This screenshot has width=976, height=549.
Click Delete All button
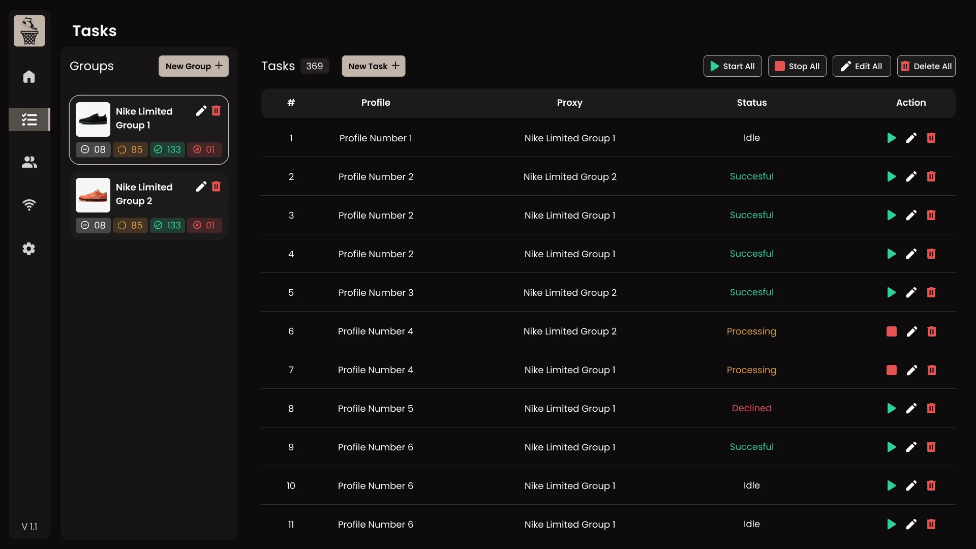click(x=926, y=66)
